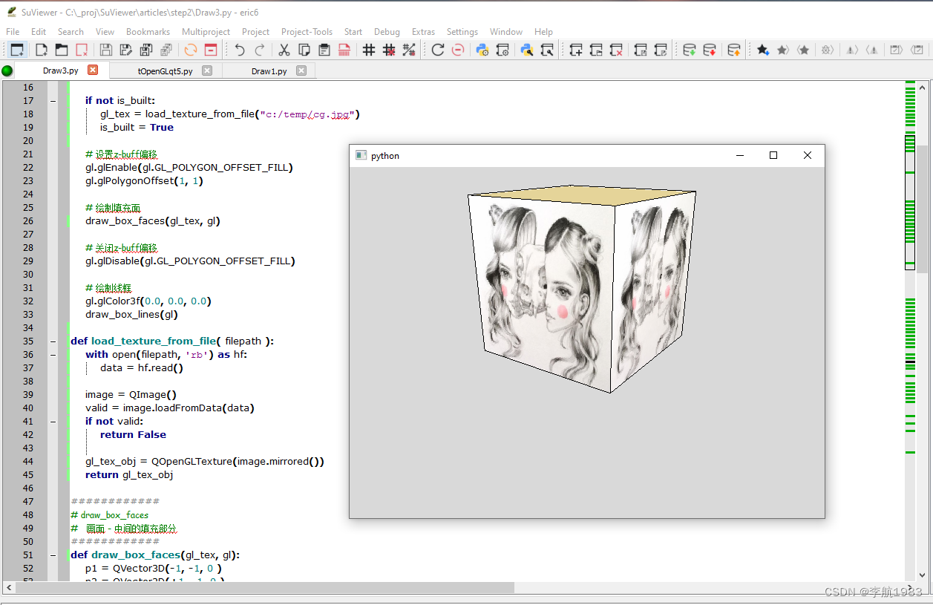Image resolution: width=933 pixels, height=605 pixels.
Task: Close the Draw1.py tab
Action: click(301, 71)
